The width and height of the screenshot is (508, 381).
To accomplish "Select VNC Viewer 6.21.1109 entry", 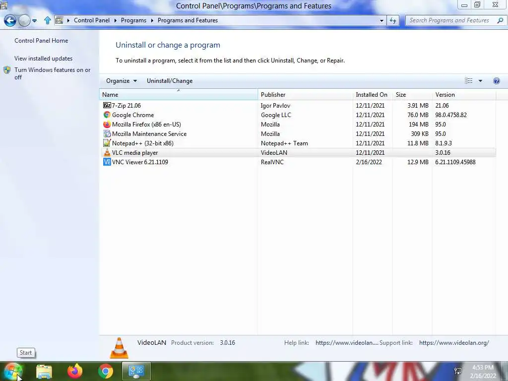I will coord(140,162).
